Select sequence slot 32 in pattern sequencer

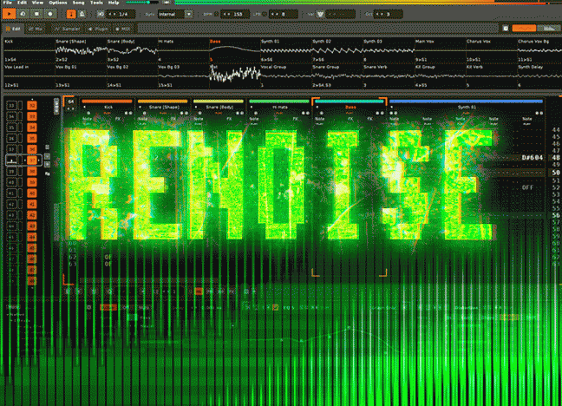32,106
